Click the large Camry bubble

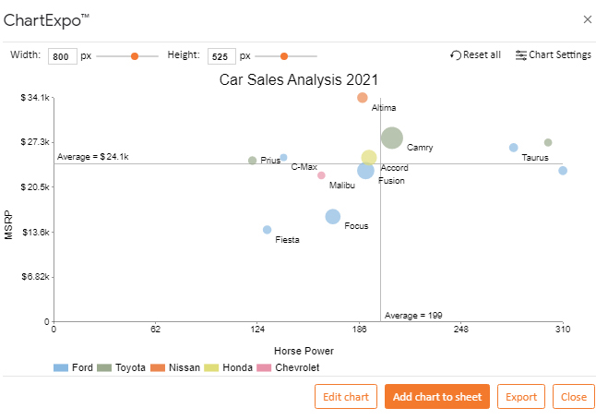pyautogui.click(x=392, y=138)
